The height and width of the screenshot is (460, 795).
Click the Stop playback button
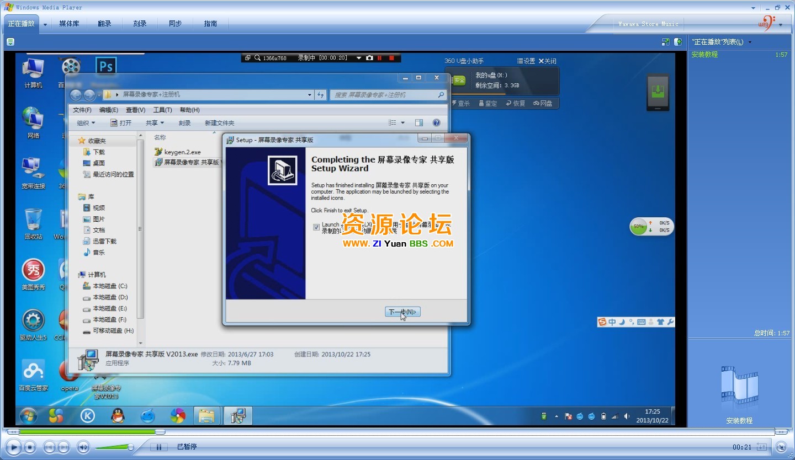click(30, 447)
